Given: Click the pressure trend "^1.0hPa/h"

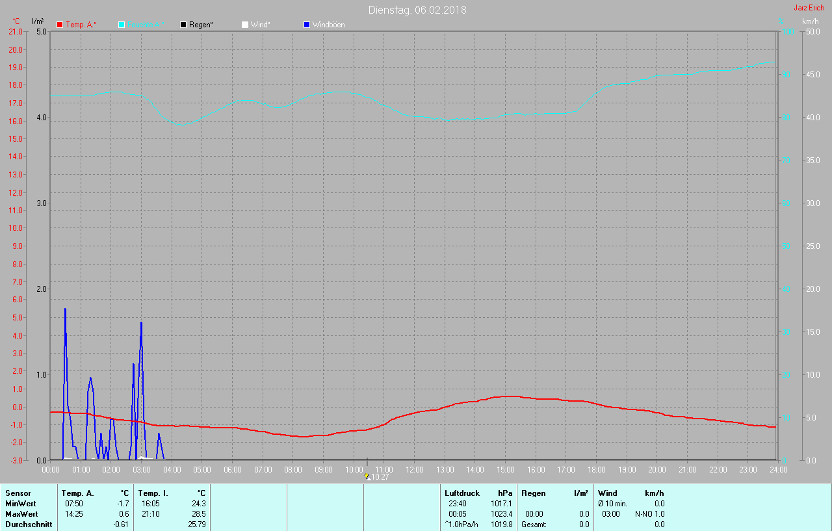Looking at the screenshot, I should click(461, 525).
